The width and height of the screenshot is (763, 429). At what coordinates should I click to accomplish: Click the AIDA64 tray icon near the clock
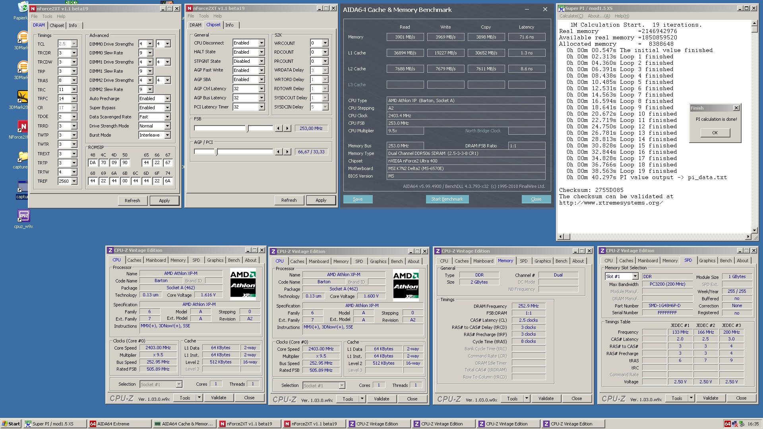[x=728, y=424]
